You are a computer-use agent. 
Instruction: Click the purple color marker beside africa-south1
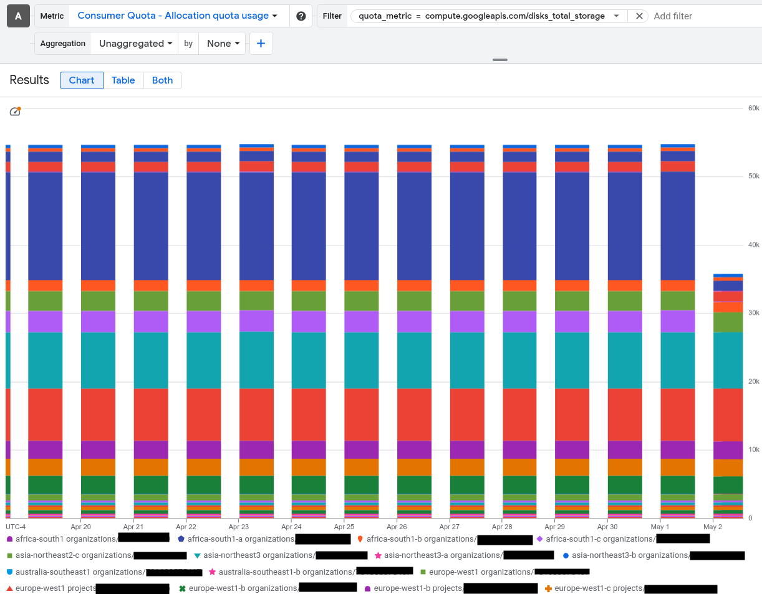click(x=9, y=539)
